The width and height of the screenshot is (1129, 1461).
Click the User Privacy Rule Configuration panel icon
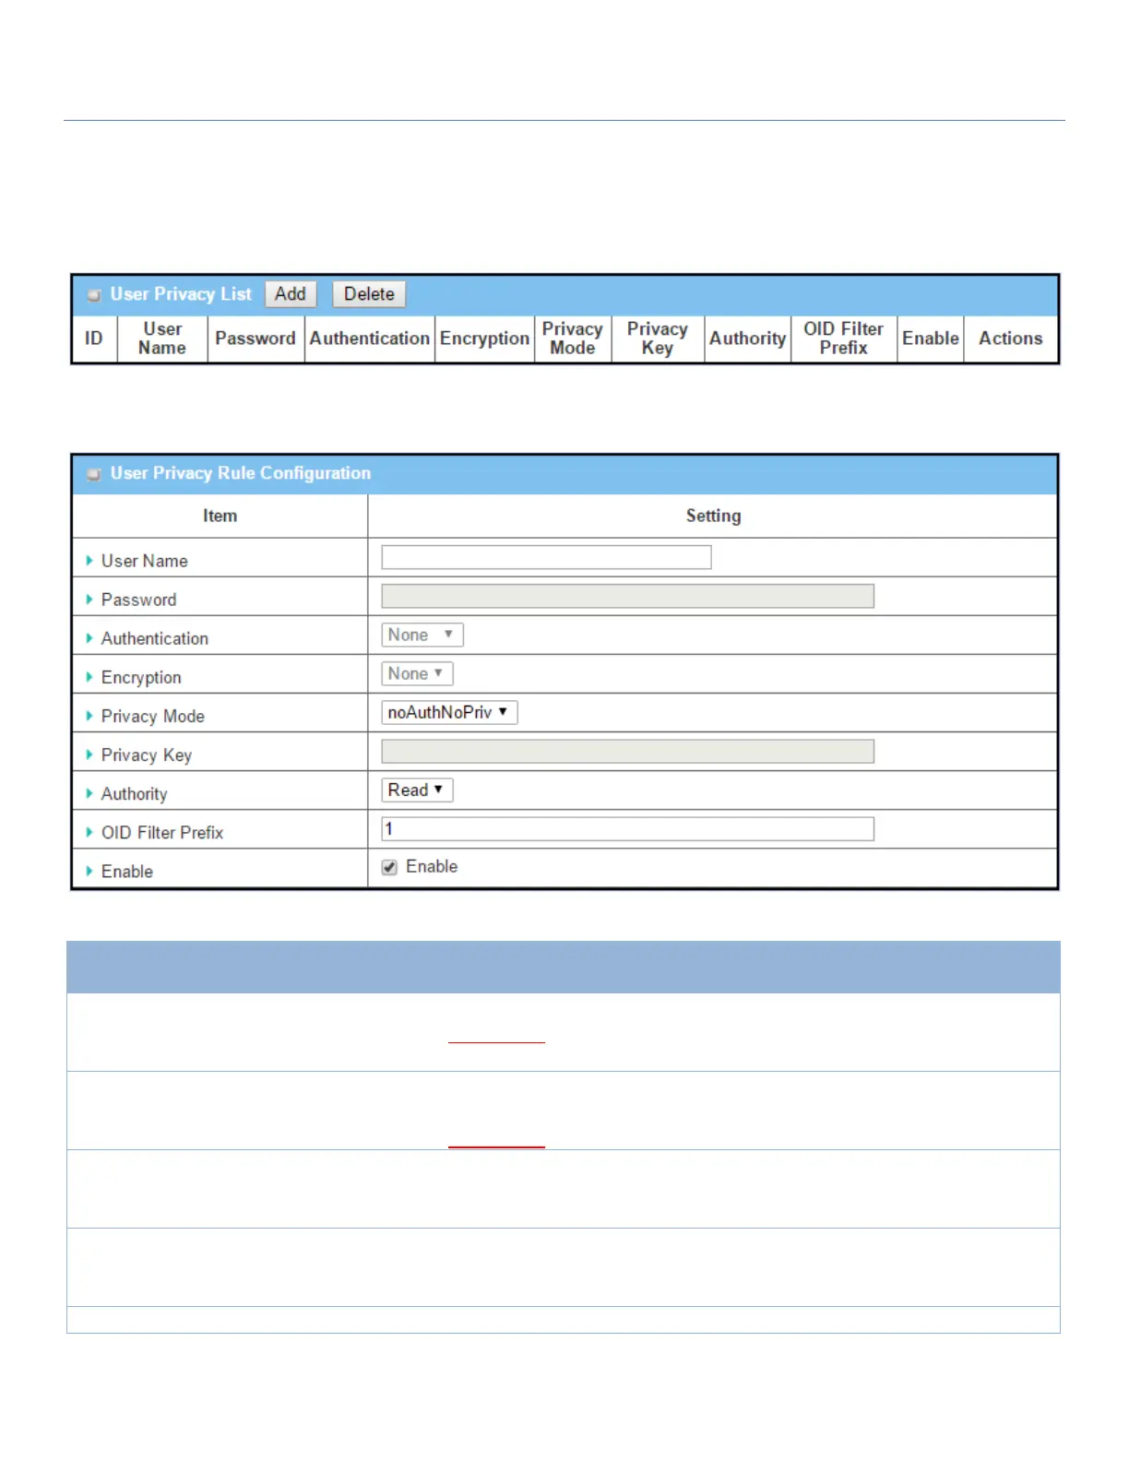94,474
